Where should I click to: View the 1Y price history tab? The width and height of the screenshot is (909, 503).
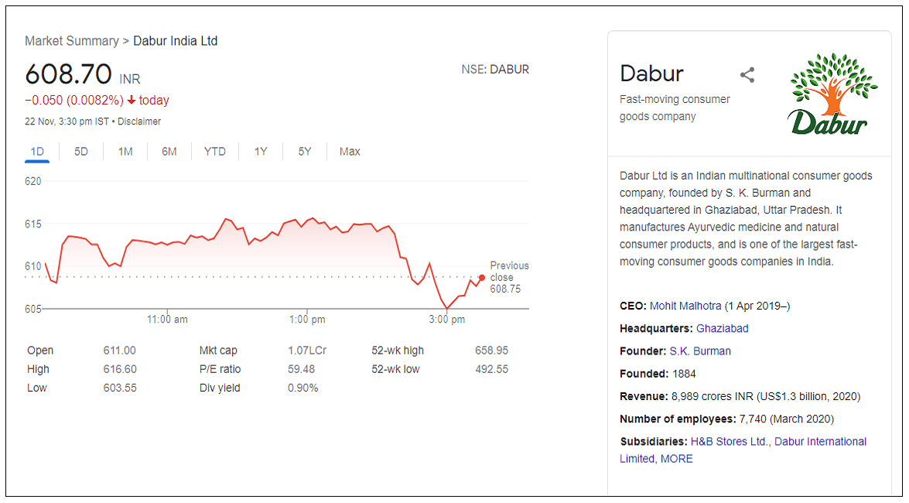click(261, 152)
